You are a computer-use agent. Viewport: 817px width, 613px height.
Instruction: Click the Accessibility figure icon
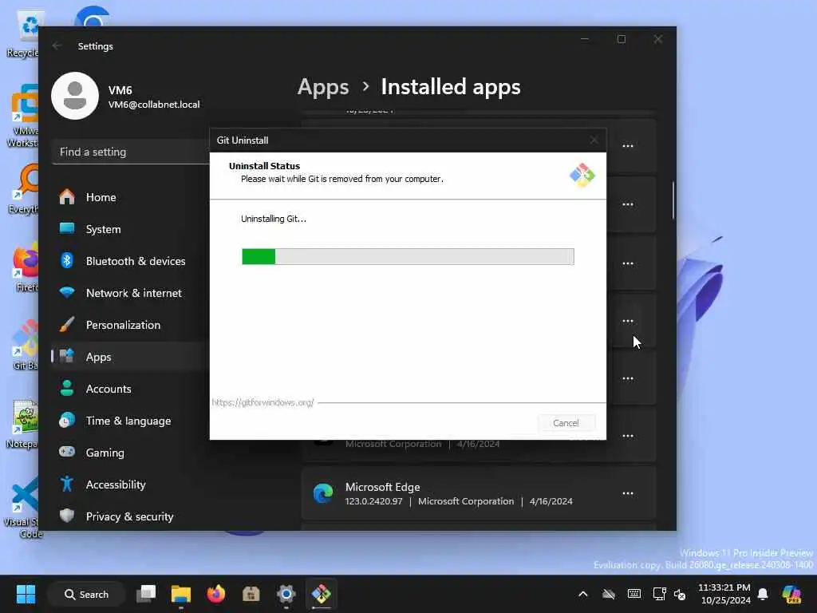67,484
